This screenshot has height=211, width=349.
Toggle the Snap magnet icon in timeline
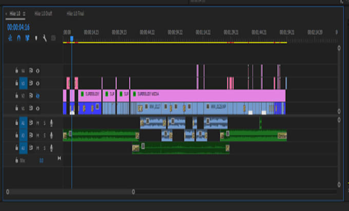(18, 37)
